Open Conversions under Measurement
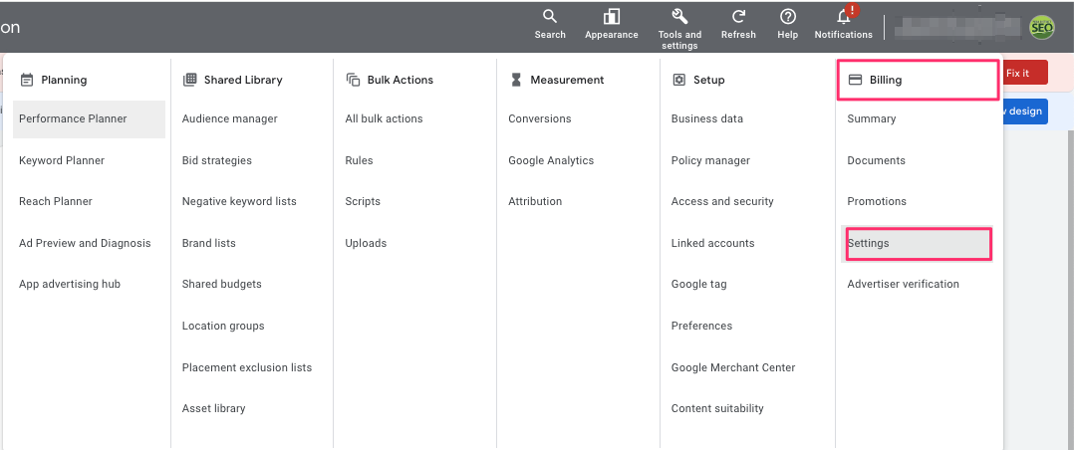The image size is (1074, 450). (x=540, y=119)
